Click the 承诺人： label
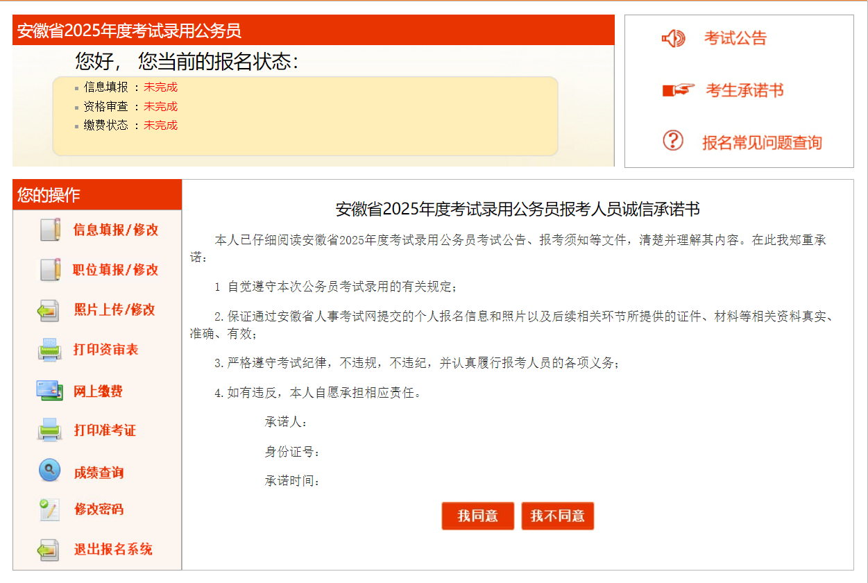This screenshot has width=868, height=583. coord(287,422)
